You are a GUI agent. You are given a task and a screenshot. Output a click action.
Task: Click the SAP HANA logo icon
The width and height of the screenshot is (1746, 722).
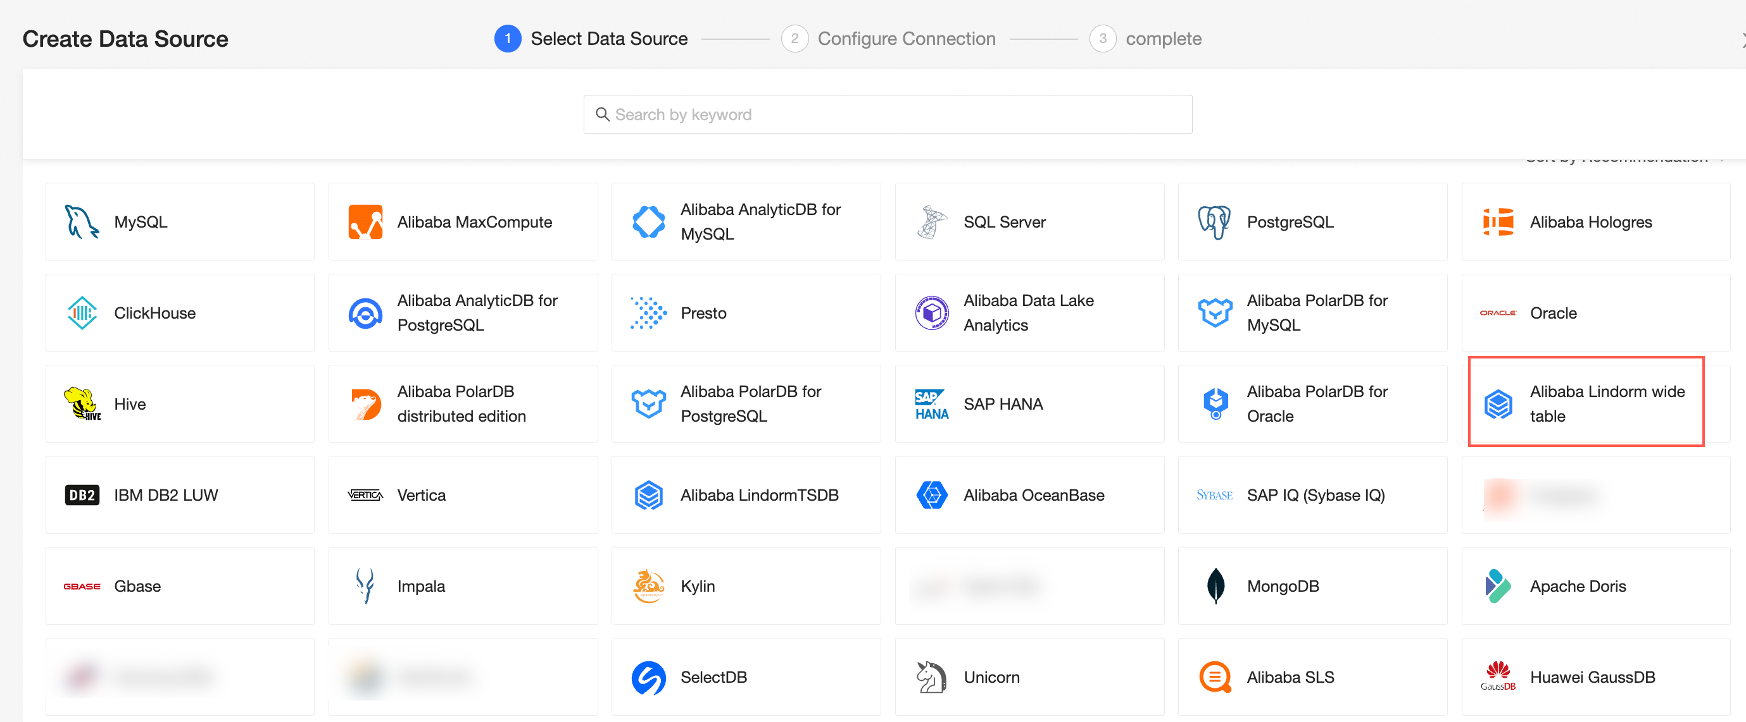[932, 404]
